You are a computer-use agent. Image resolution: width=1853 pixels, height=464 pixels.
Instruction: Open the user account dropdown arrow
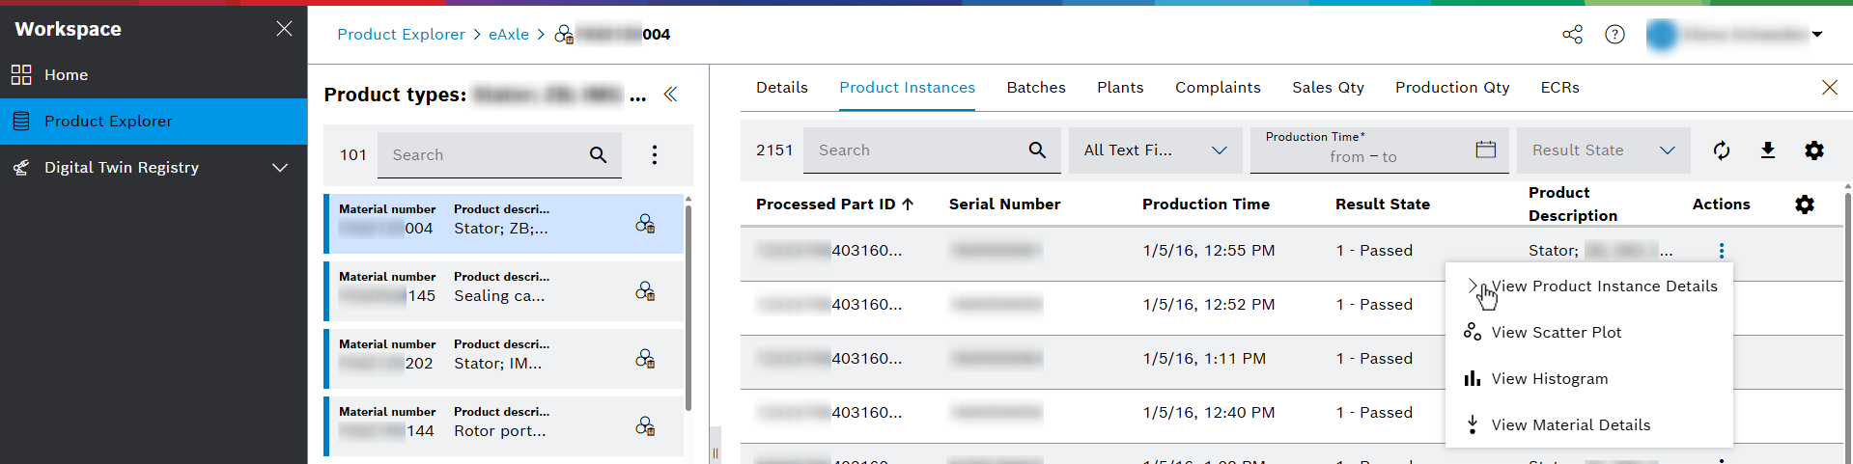pos(1817,35)
